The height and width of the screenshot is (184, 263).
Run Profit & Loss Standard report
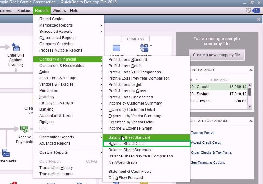tap(146, 60)
